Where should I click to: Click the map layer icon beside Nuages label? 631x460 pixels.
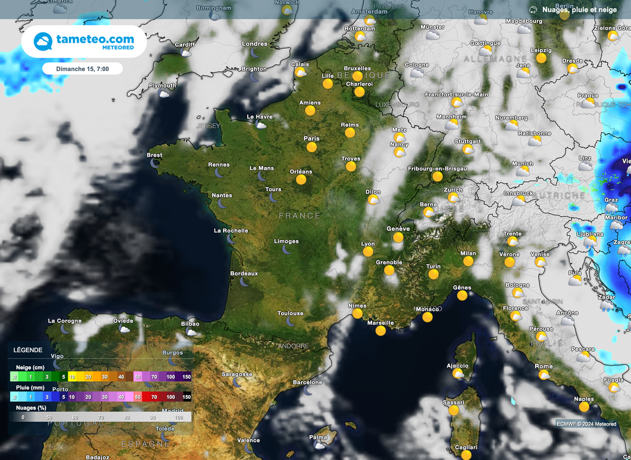[532, 9]
